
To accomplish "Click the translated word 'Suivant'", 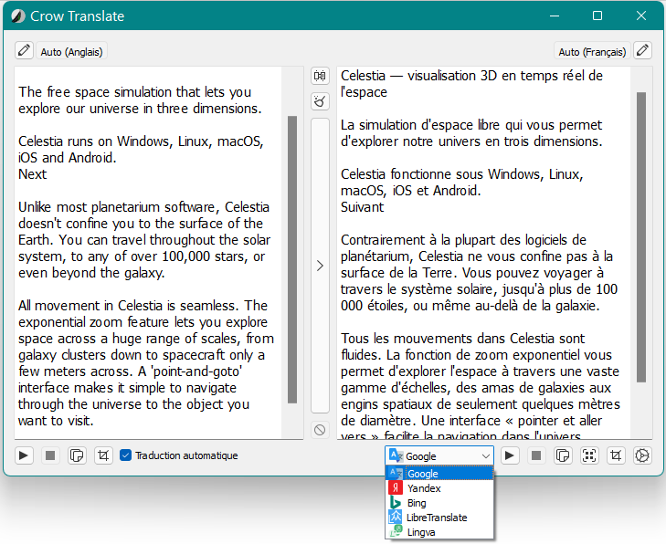I will [362, 207].
